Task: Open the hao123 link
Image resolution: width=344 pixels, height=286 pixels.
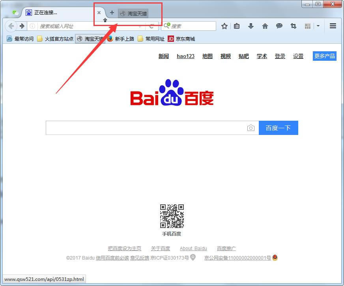Action: [185, 56]
